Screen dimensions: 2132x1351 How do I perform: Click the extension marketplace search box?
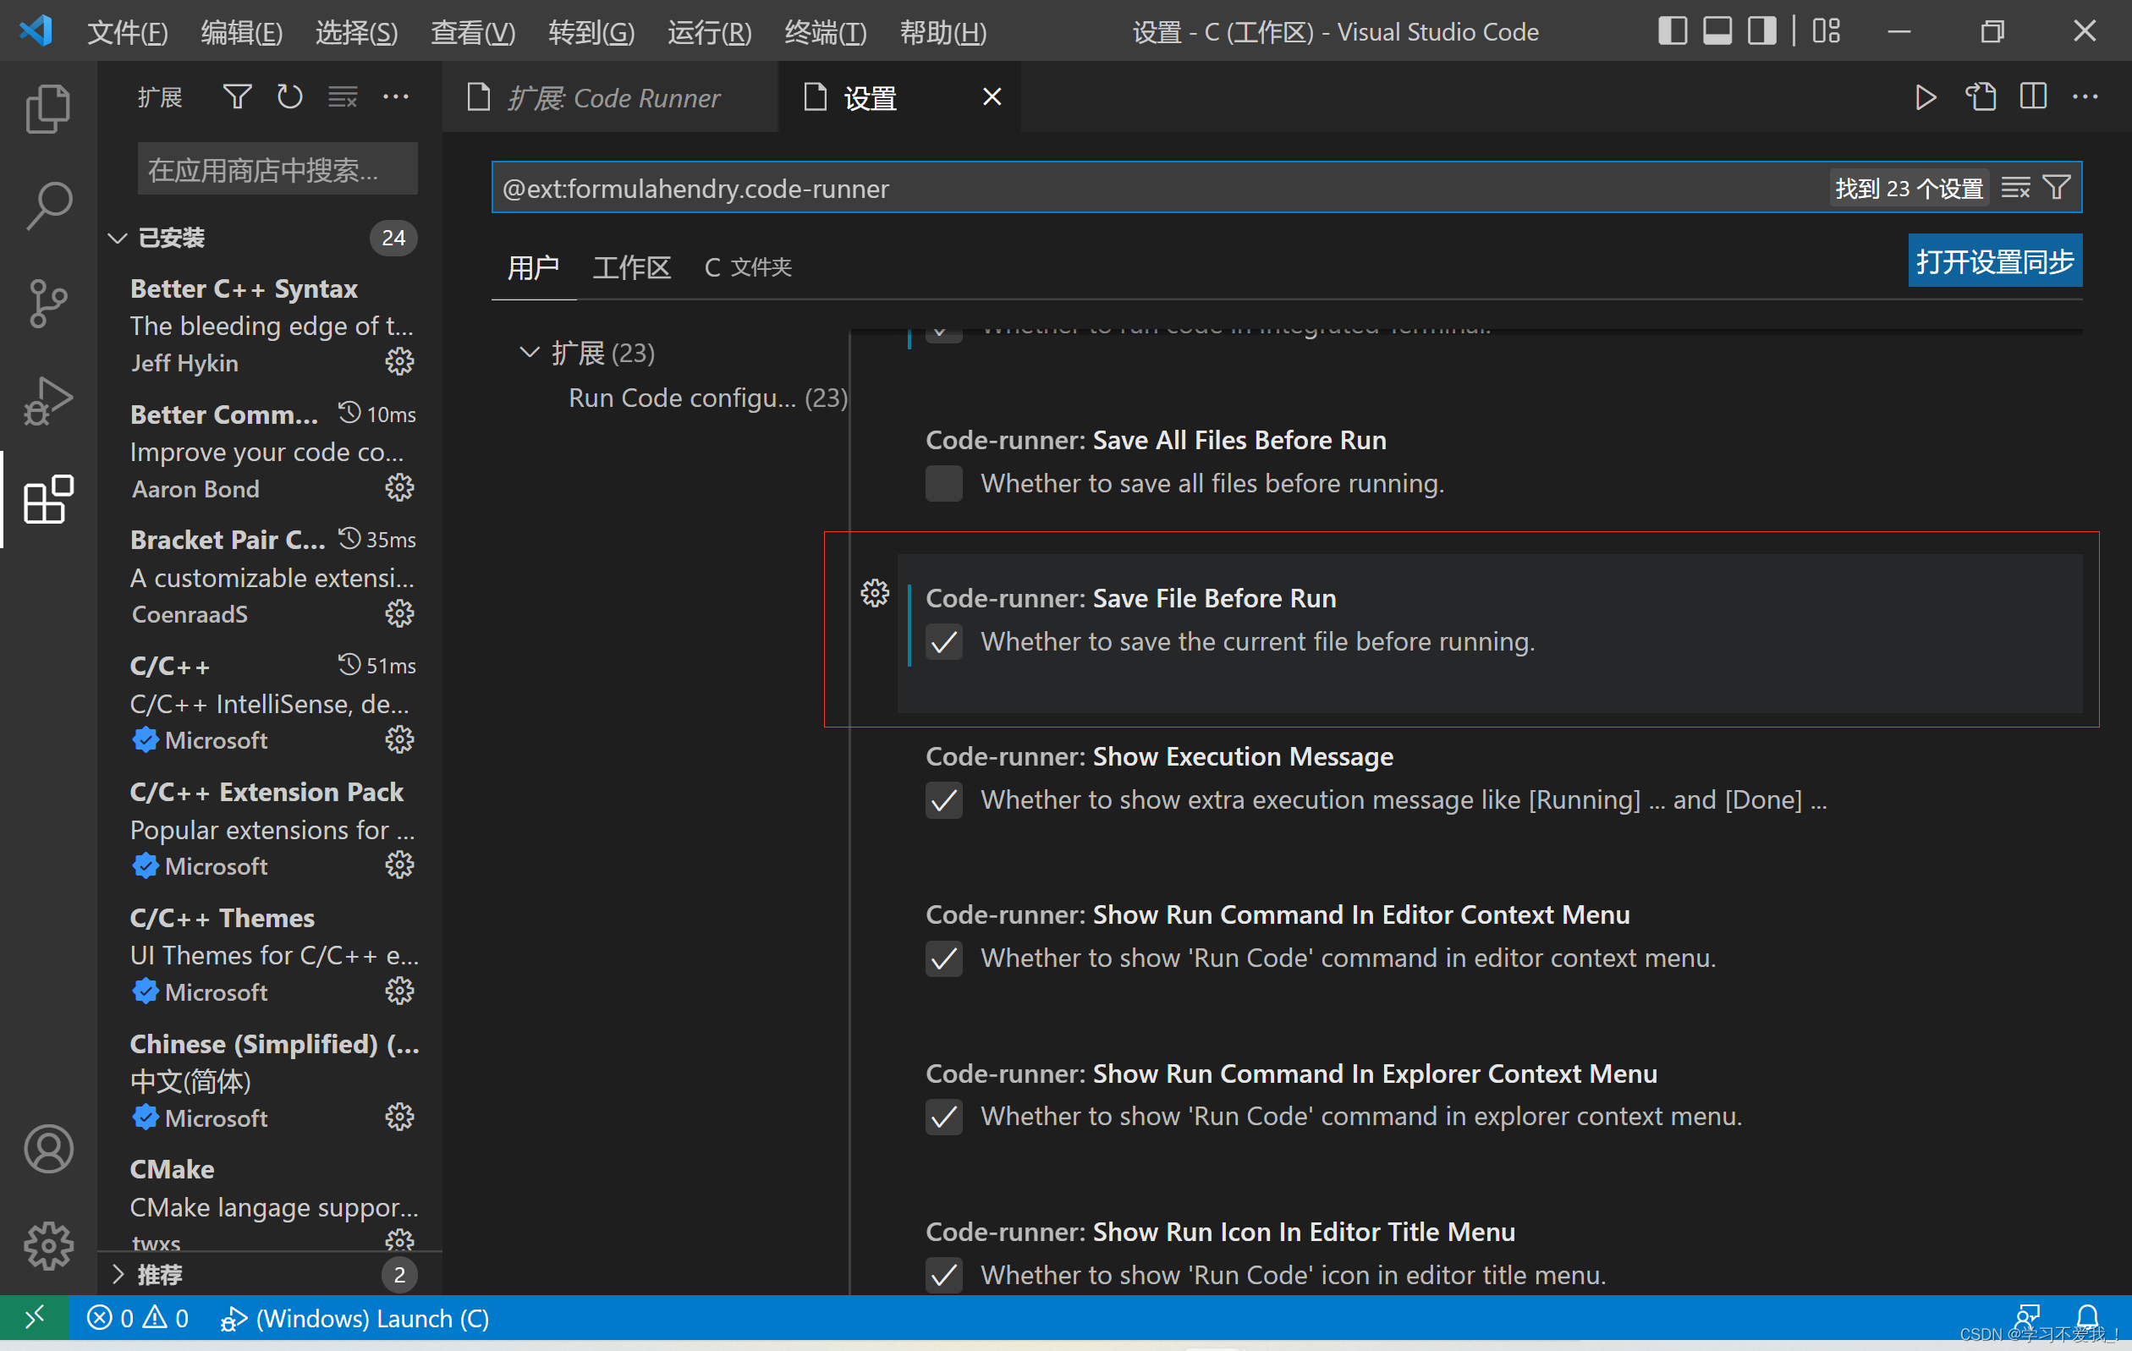[277, 169]
